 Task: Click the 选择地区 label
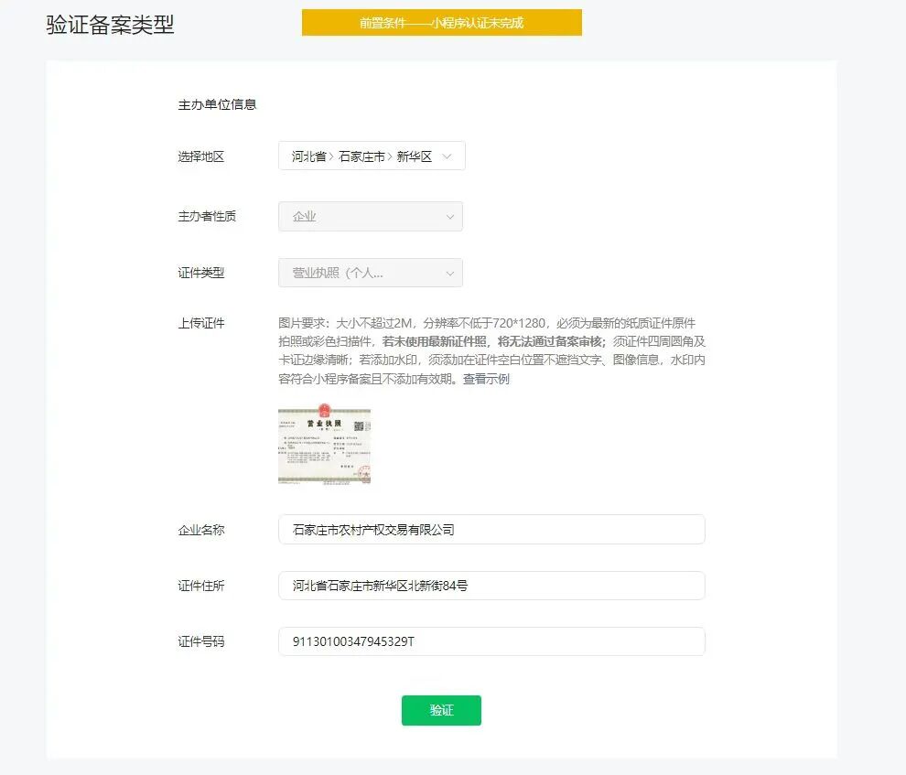point(201,156)
